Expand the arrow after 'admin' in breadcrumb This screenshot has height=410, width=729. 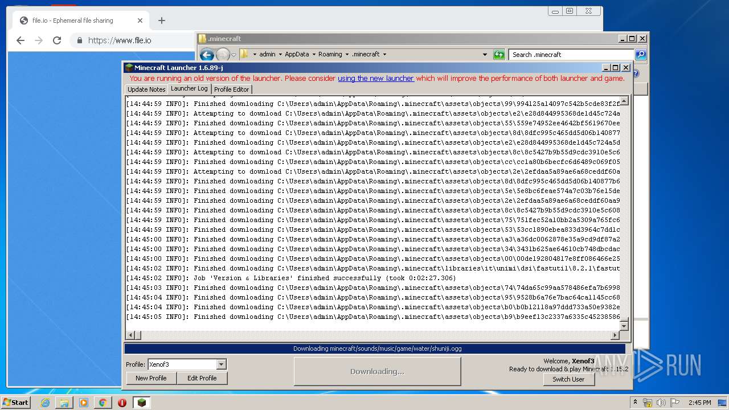[x=280, y=55]
